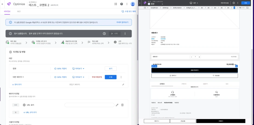Screen dimensions: 254x125
Task: Switch to Q&A product tab
Action: 227,84
